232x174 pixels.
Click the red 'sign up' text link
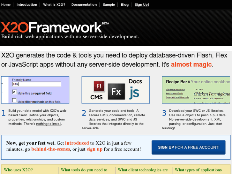click(x=94, y=149)
